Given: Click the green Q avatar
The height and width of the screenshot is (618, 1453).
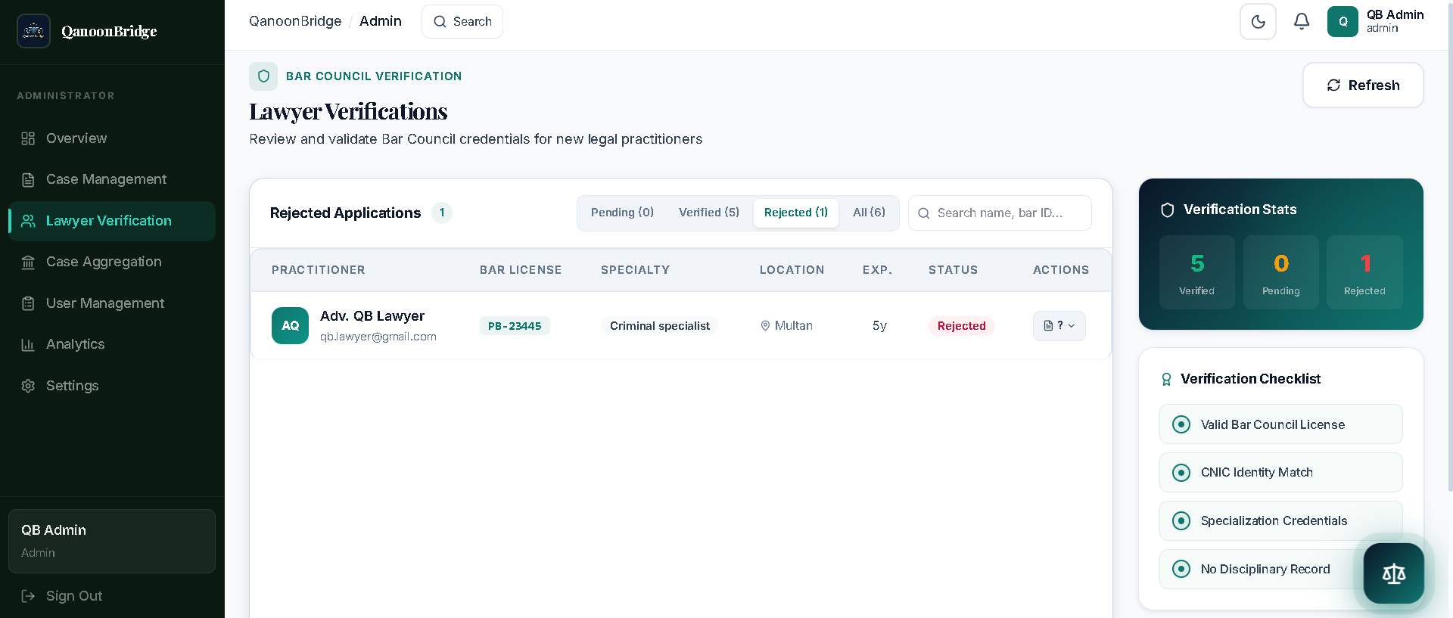Looking at the screenshot, I should (x=1343, y=21).
